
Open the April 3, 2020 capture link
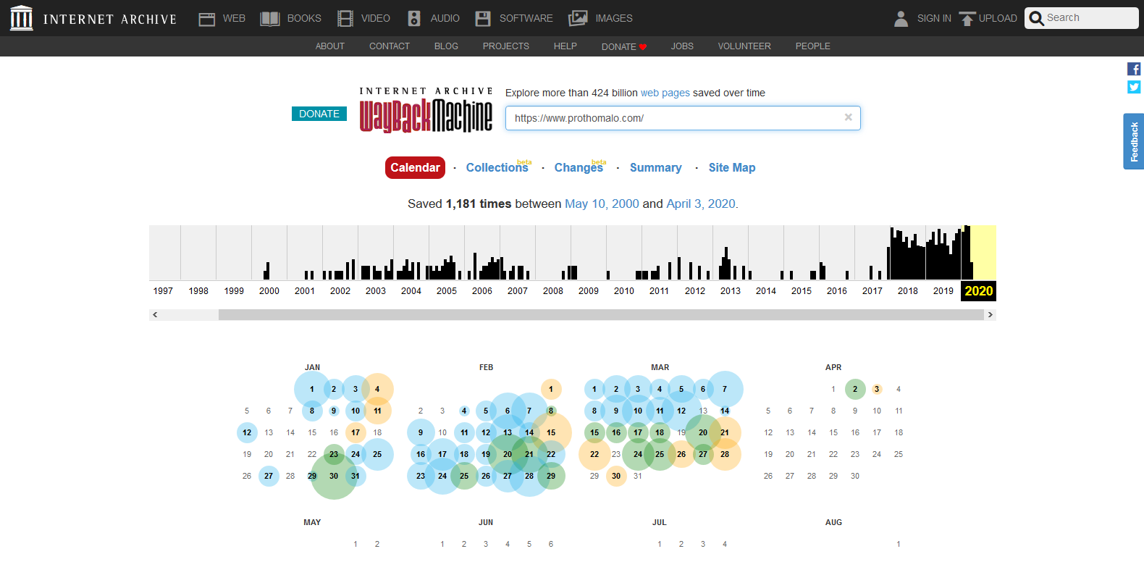point(701,204)
